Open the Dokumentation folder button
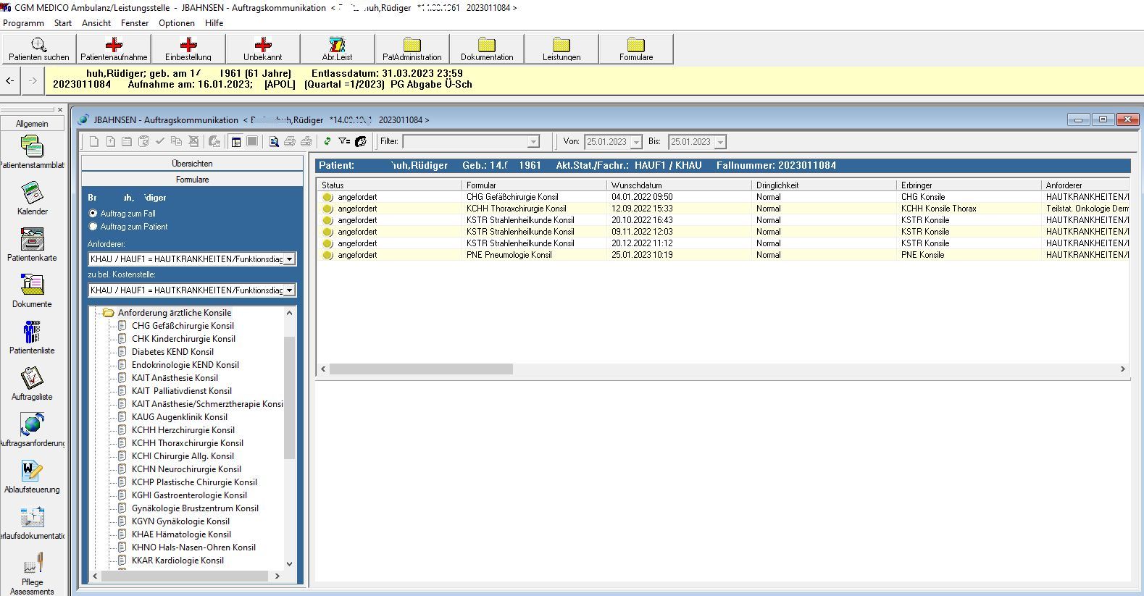The image size is (1144, 596). pos(487,49)
